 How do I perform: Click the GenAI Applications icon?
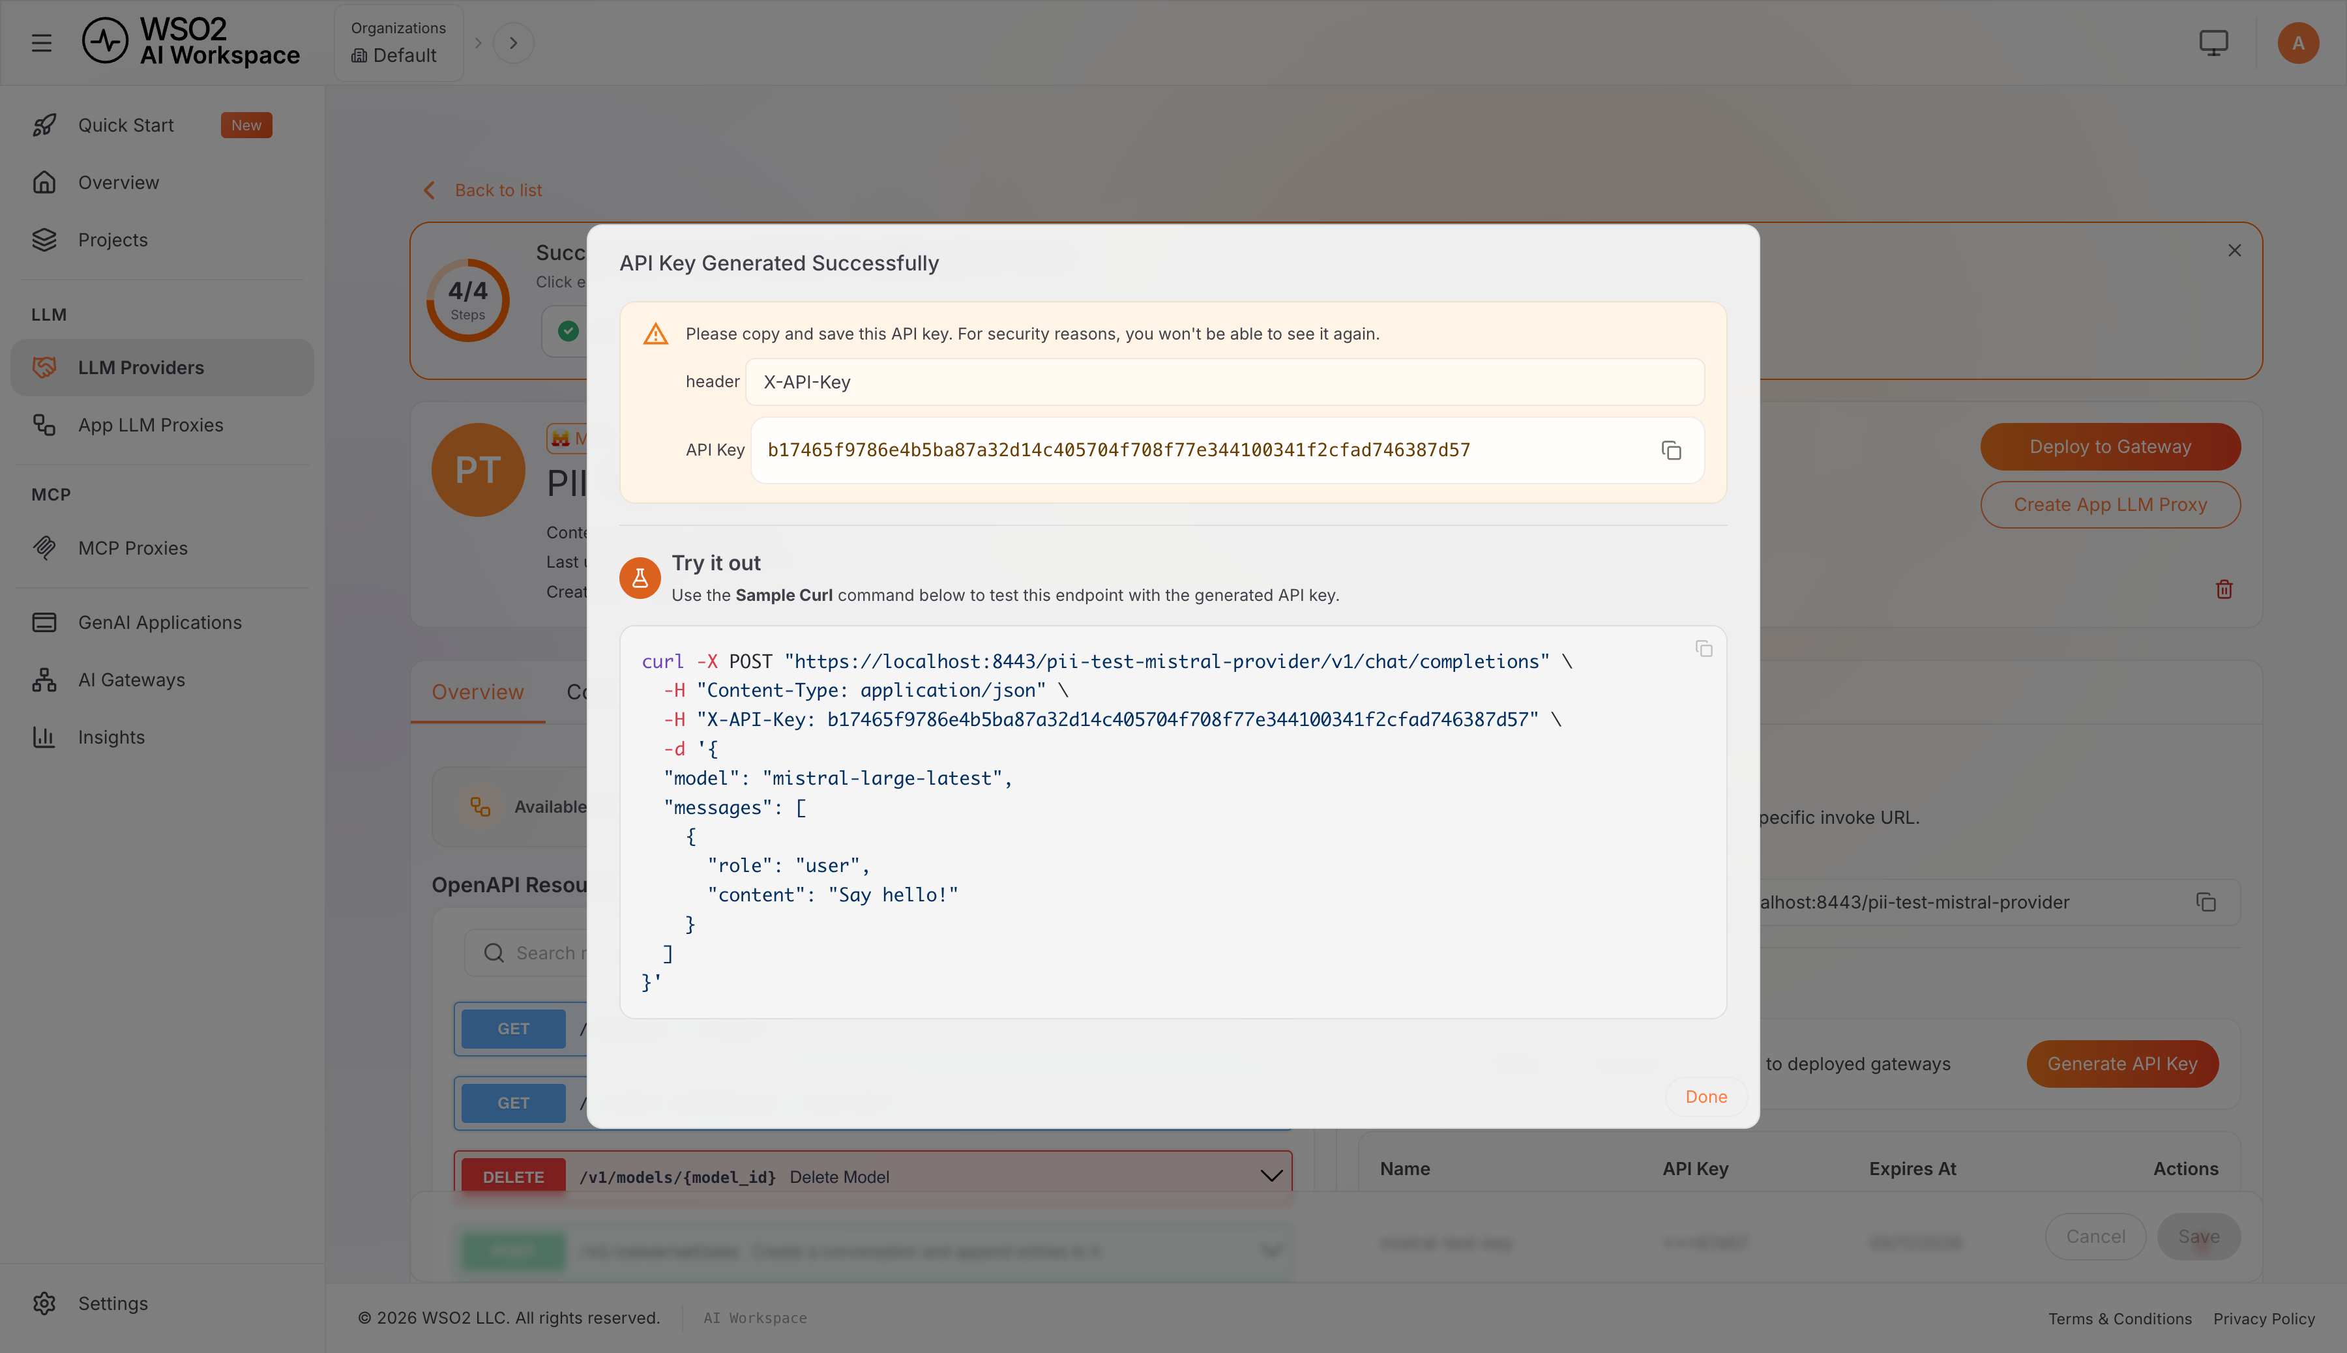[44, 622]
